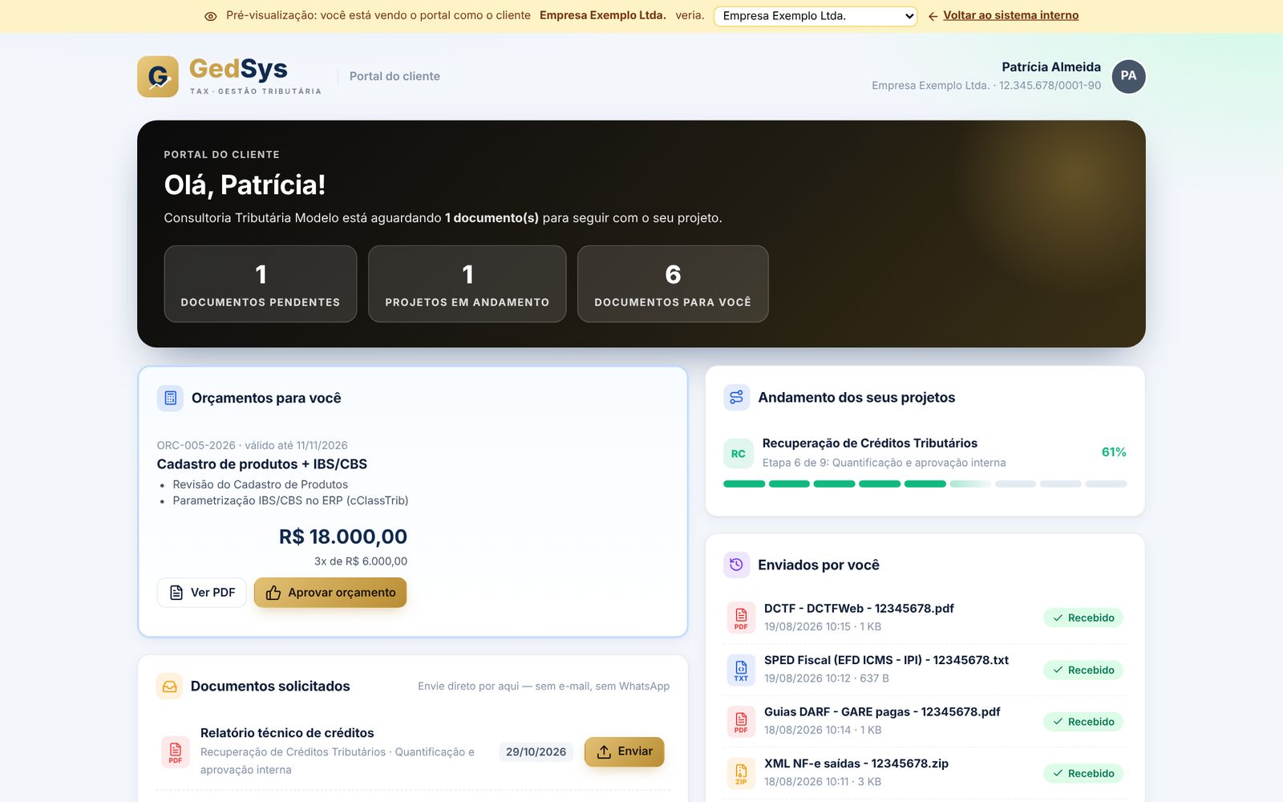Click the Recebido badge for DCTF - DCTFWeb

(1083, 618)
